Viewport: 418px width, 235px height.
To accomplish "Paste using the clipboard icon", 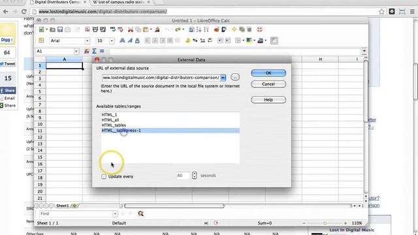I will click(146, 29).
